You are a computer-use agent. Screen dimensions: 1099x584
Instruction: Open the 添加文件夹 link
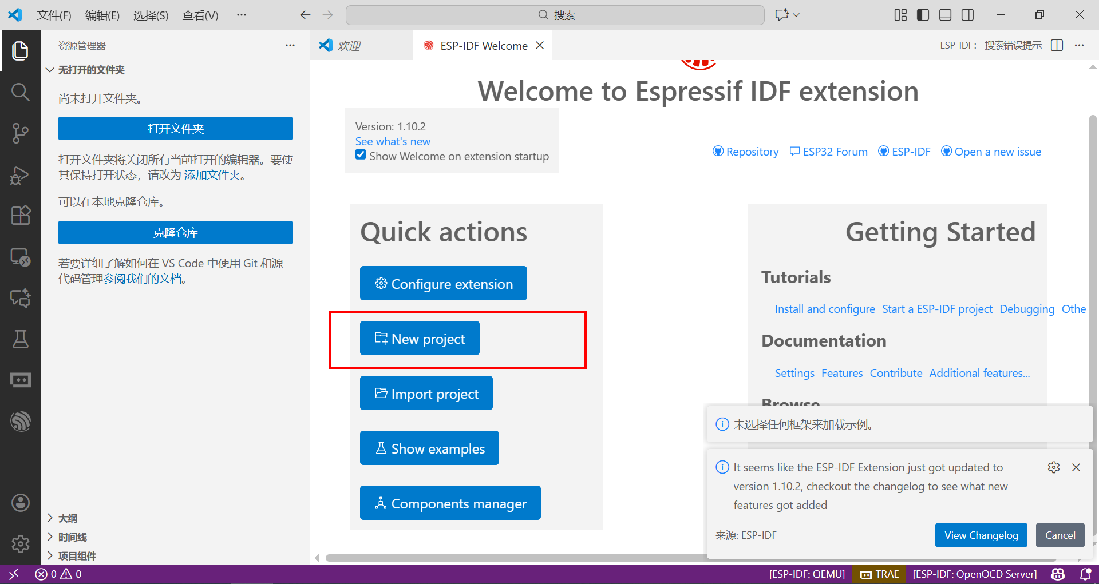click(212, 175)
